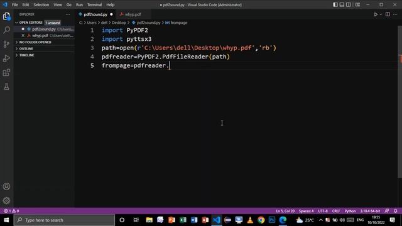The image size is (402, 226).
Task: Open Task View in the taskbar
Action: pyautogui.click(x=136, y=220)
